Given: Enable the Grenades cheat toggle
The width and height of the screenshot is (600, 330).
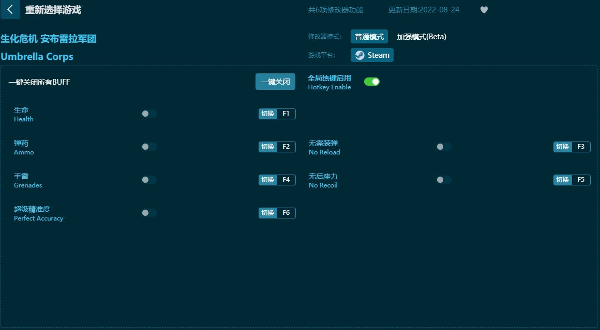Looking at the screenshot, I should coord(149,180).
